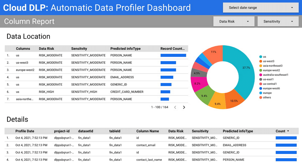
Task: Click the Data Location section heading
Action: tap(28, 37)
